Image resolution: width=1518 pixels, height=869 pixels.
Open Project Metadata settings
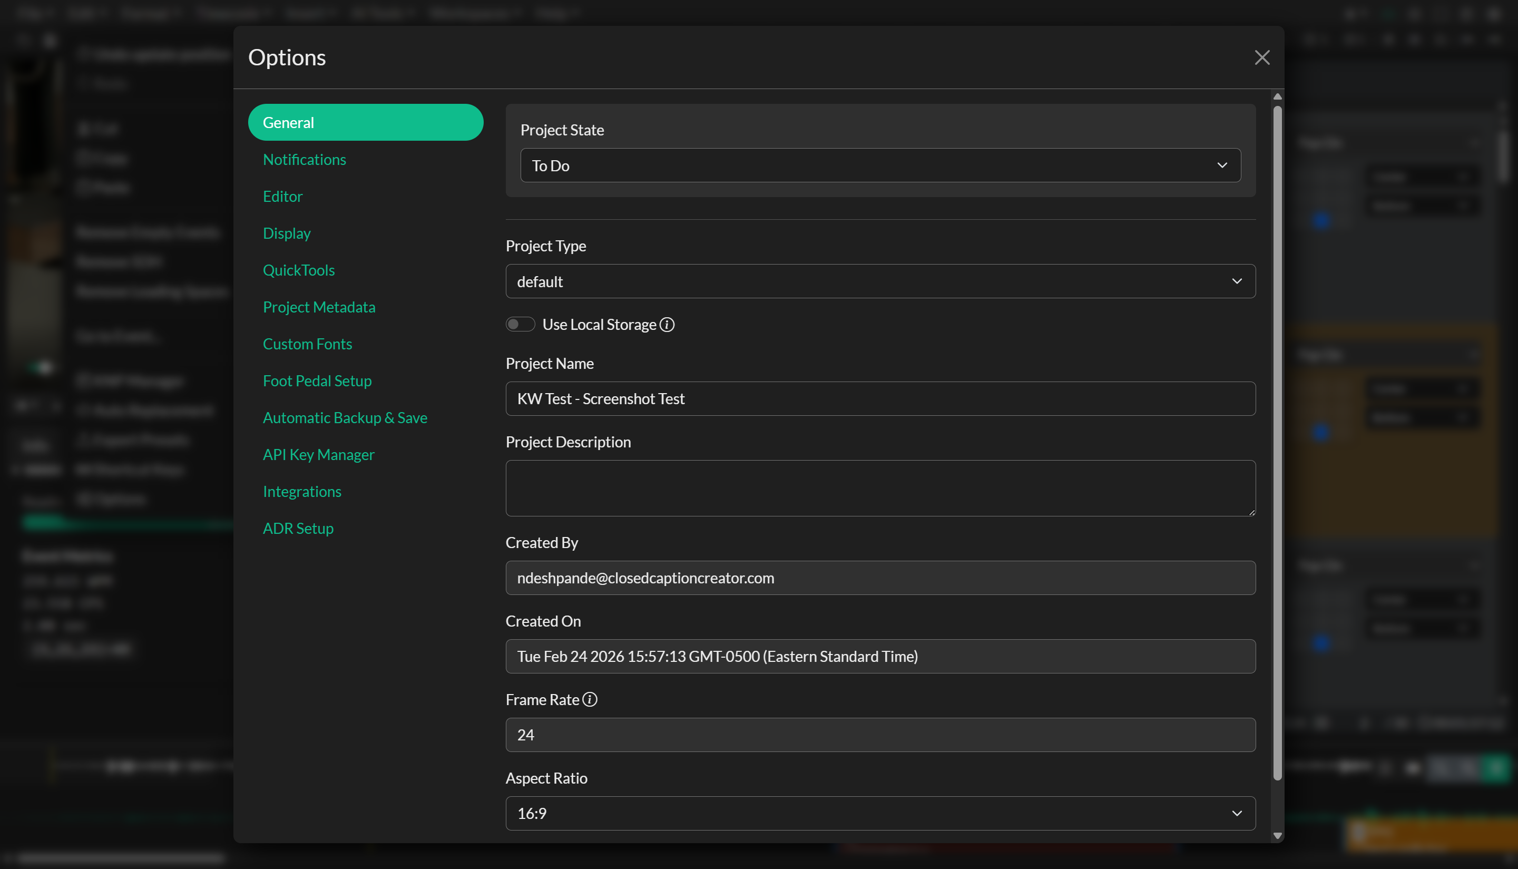319,307
